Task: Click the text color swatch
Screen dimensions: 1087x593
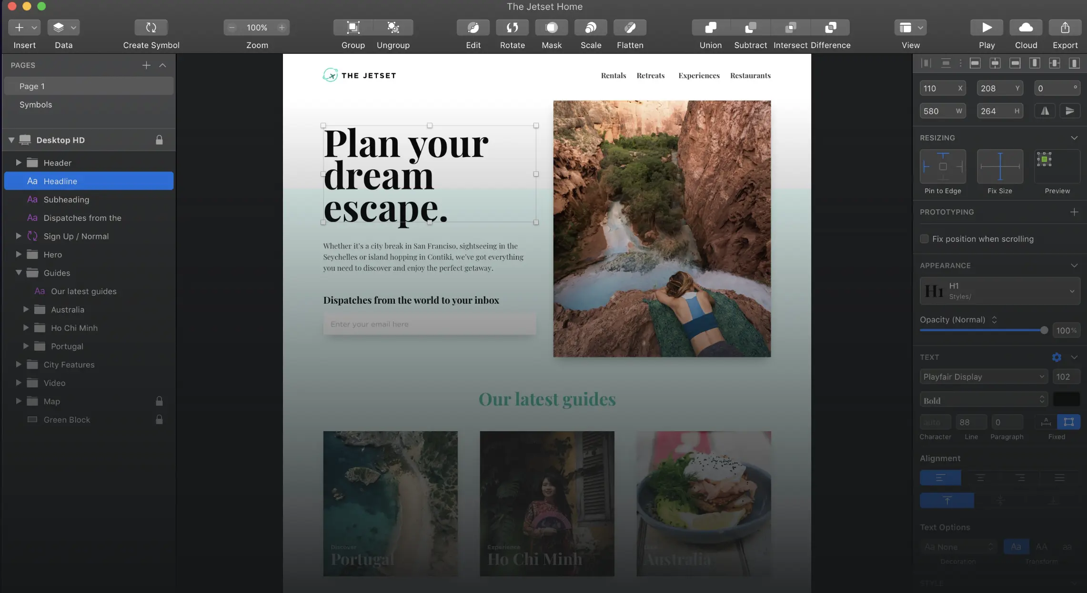Action: coord(1066,399)
